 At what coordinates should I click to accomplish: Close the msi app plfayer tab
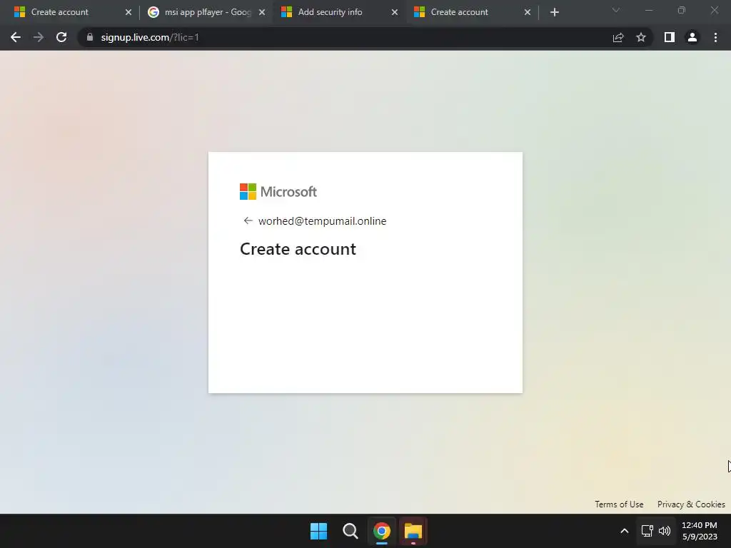(261, 12)
